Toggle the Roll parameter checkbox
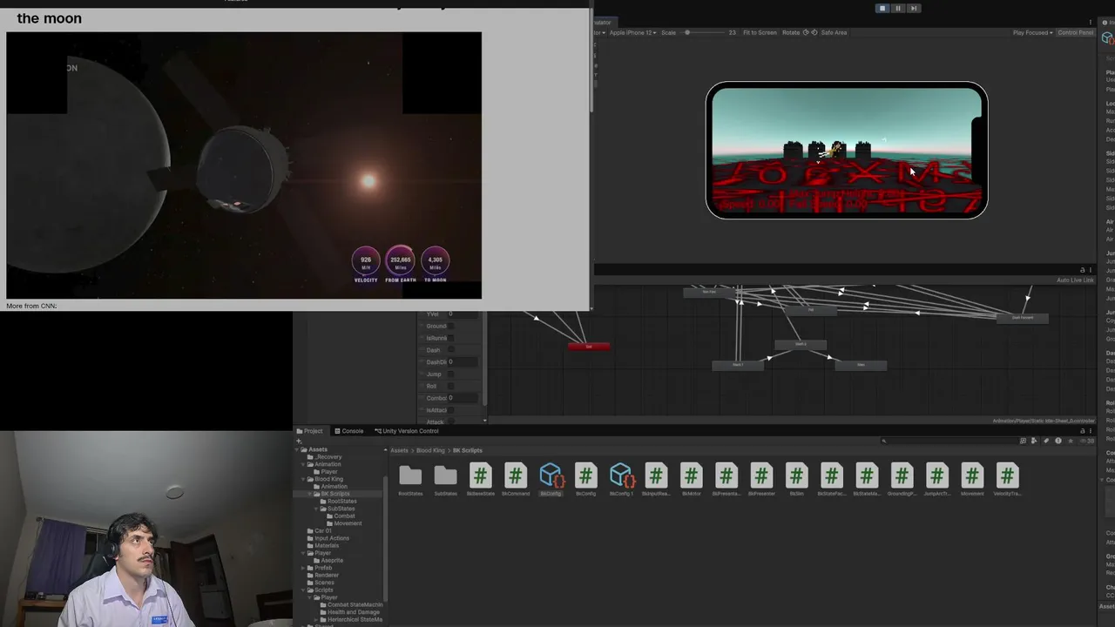This screenshot has width=1115, height=627. coord(450,386)
